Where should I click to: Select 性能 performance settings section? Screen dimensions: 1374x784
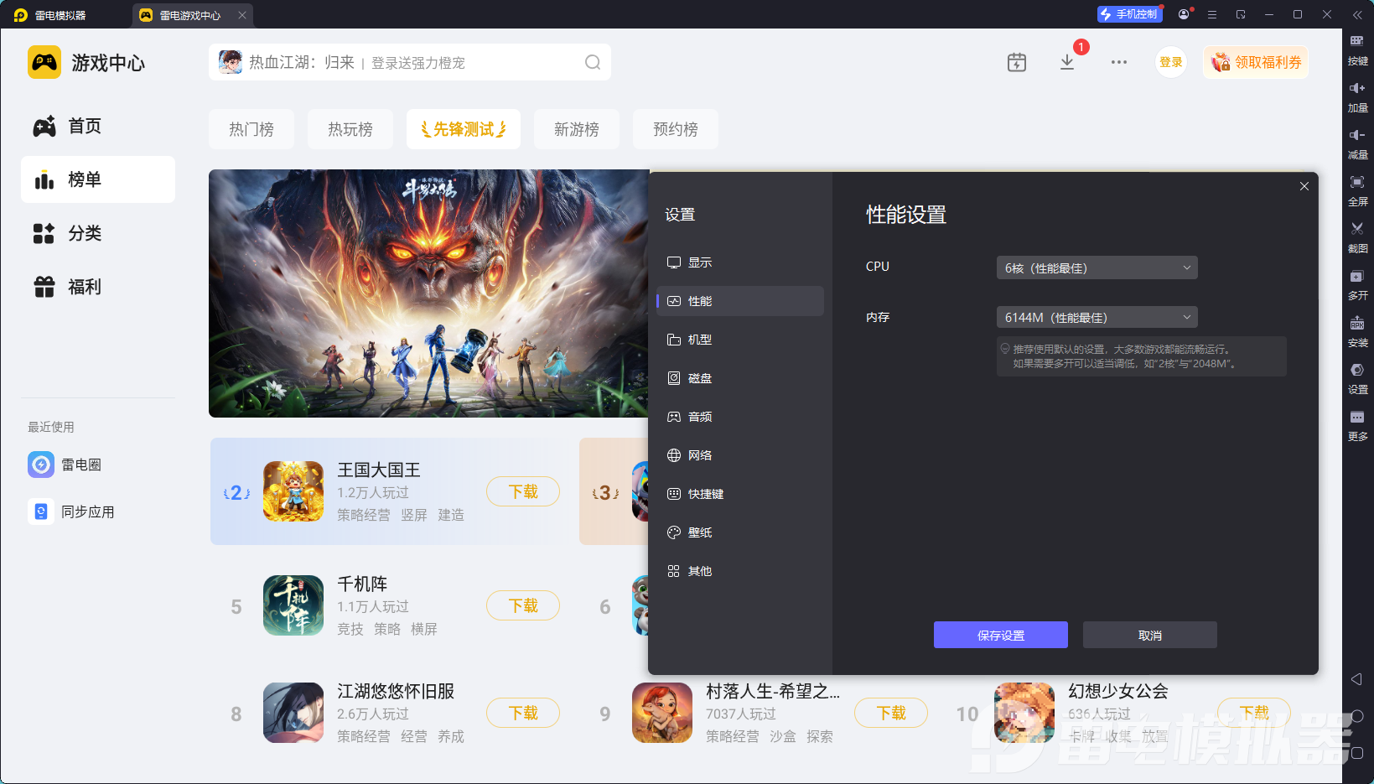pos(740,301)
